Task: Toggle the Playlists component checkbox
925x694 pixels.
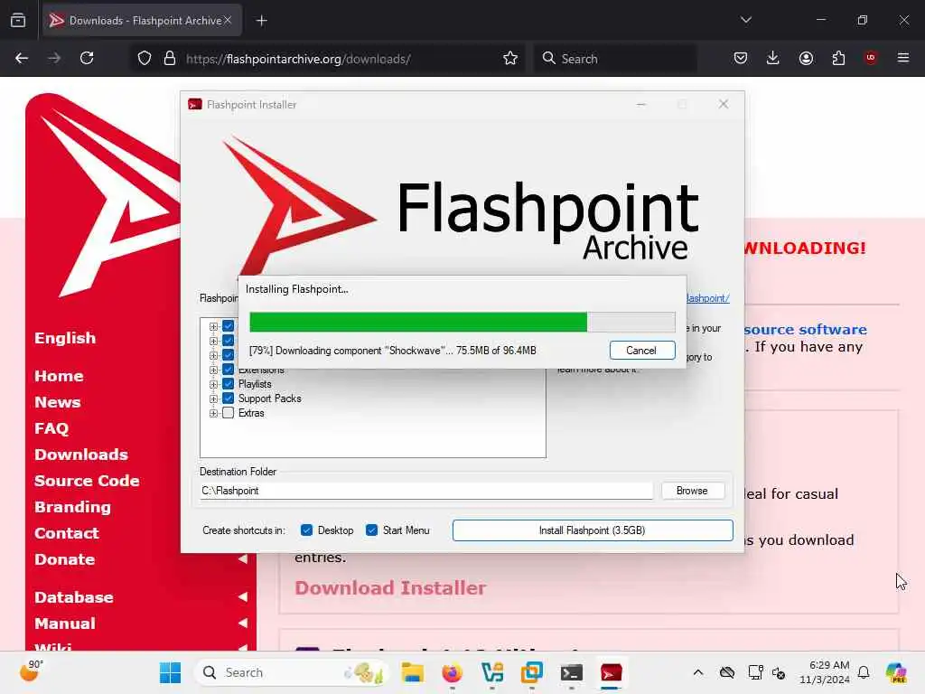Action: point(229,383)
